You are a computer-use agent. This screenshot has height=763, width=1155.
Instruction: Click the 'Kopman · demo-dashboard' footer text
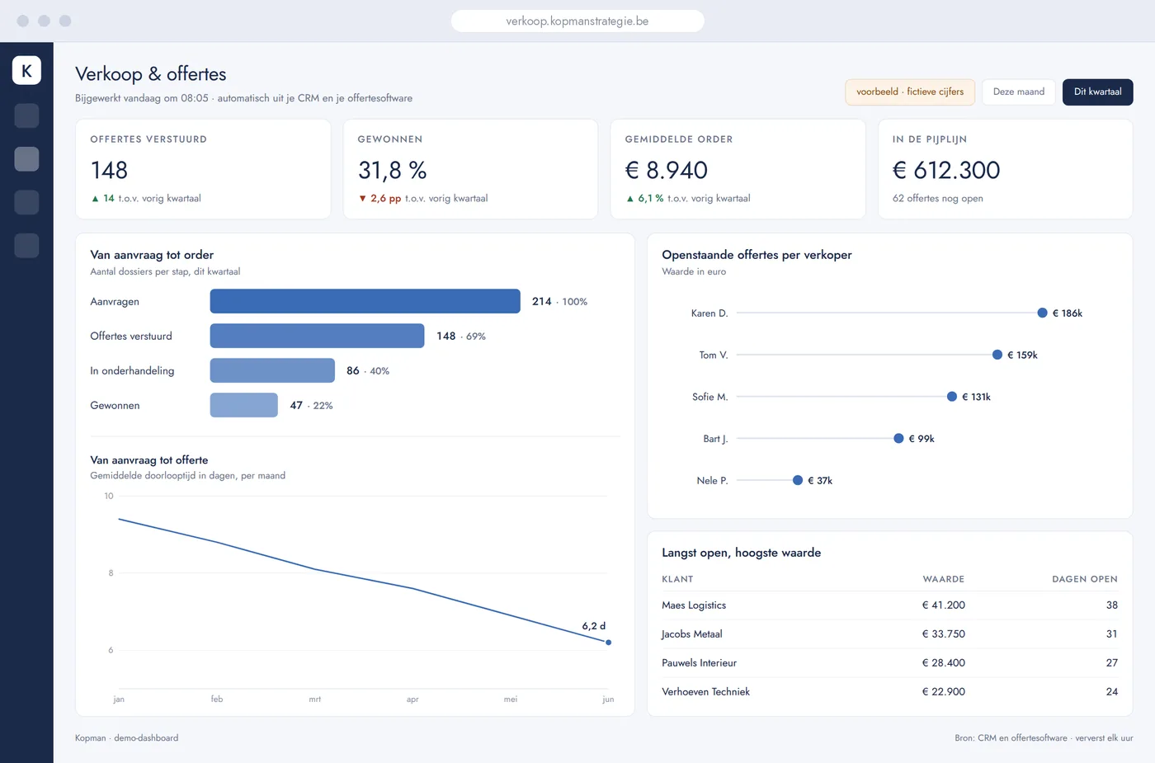[127, 738]
